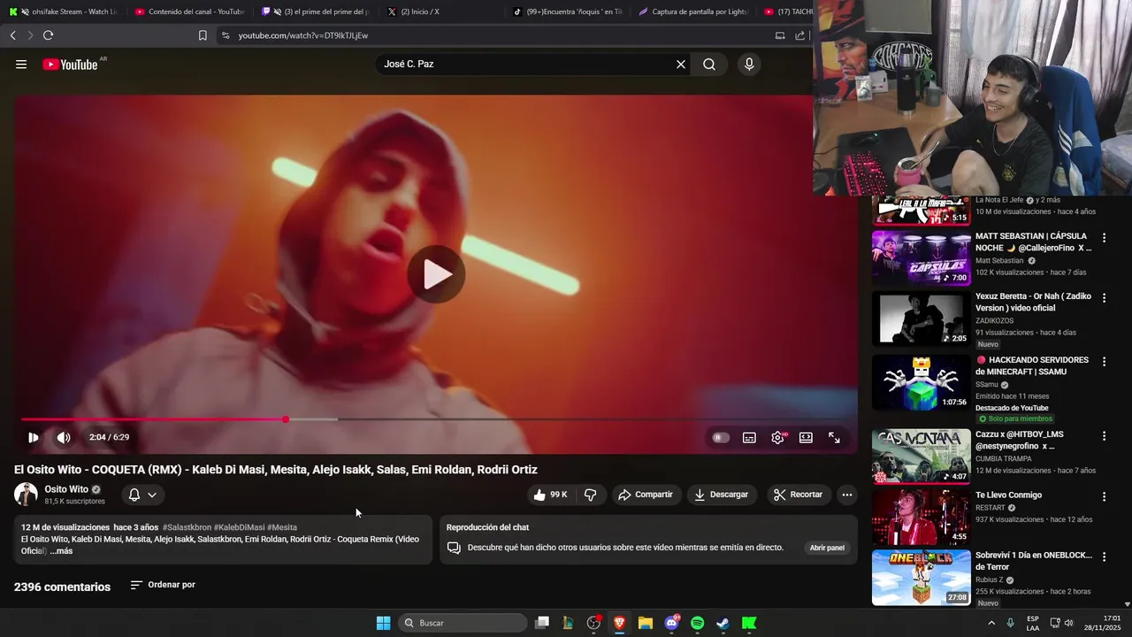Click the #Mesita hashtag
The width and height of the screenshot is (1132, 637).
point(282,527)
